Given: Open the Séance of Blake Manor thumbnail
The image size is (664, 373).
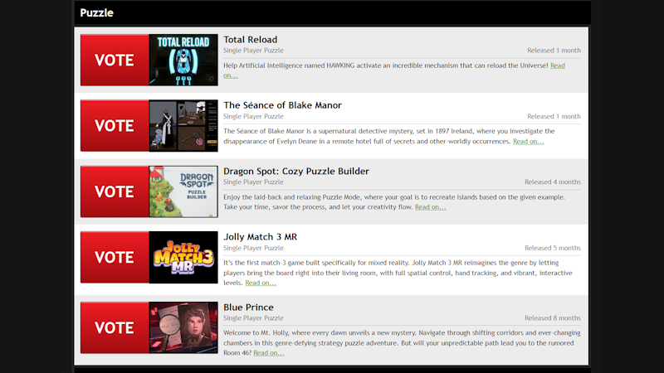Looking at the screenshot, I should pos(183,126).
